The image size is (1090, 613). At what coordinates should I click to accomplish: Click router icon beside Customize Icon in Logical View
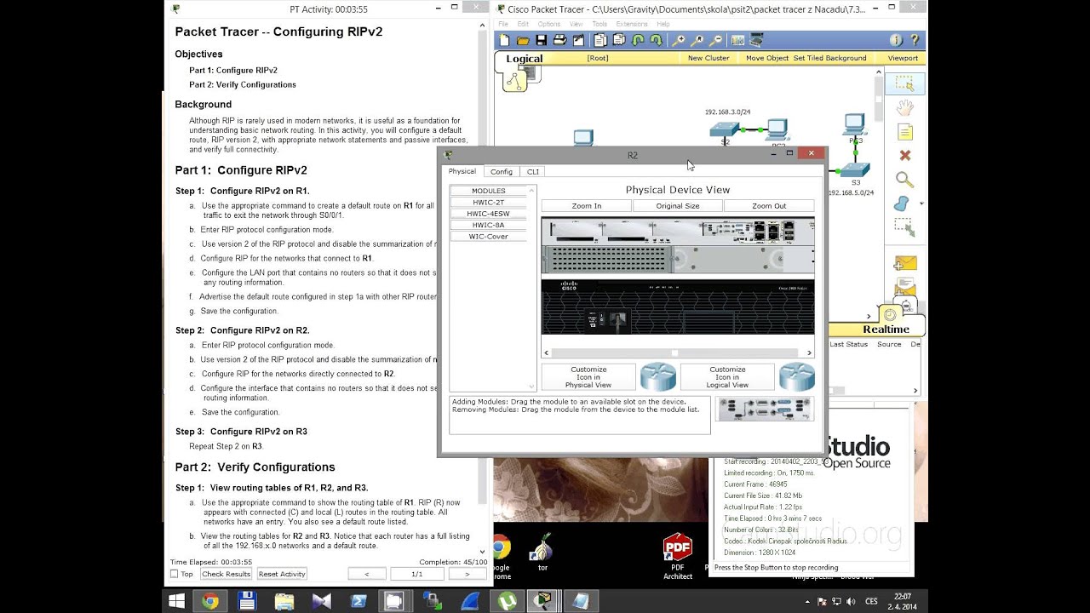[797, 376]
